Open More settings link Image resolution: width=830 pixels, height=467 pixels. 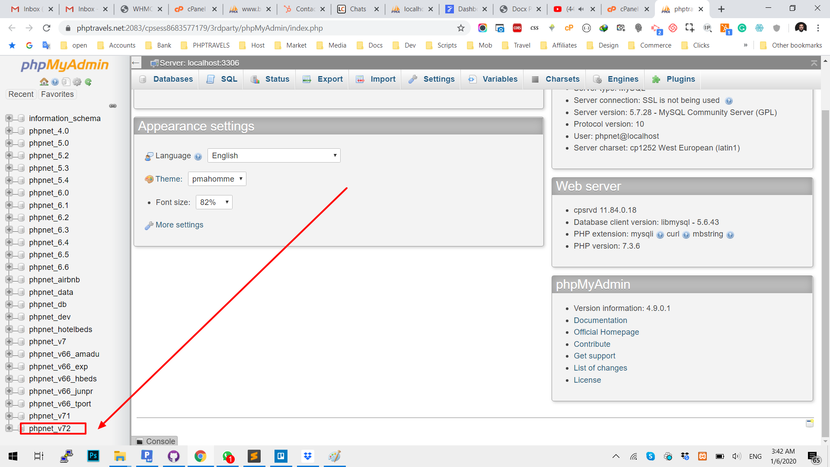coord(179,225)
